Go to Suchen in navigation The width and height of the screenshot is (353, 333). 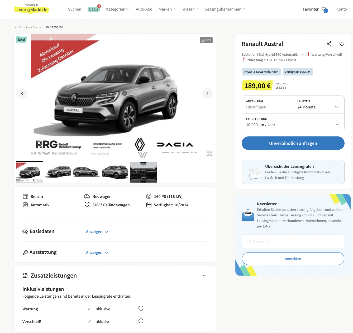pos(75,9)
